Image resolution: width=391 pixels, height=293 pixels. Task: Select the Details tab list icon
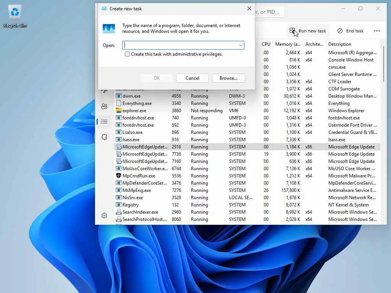click(x=104, y=122)
